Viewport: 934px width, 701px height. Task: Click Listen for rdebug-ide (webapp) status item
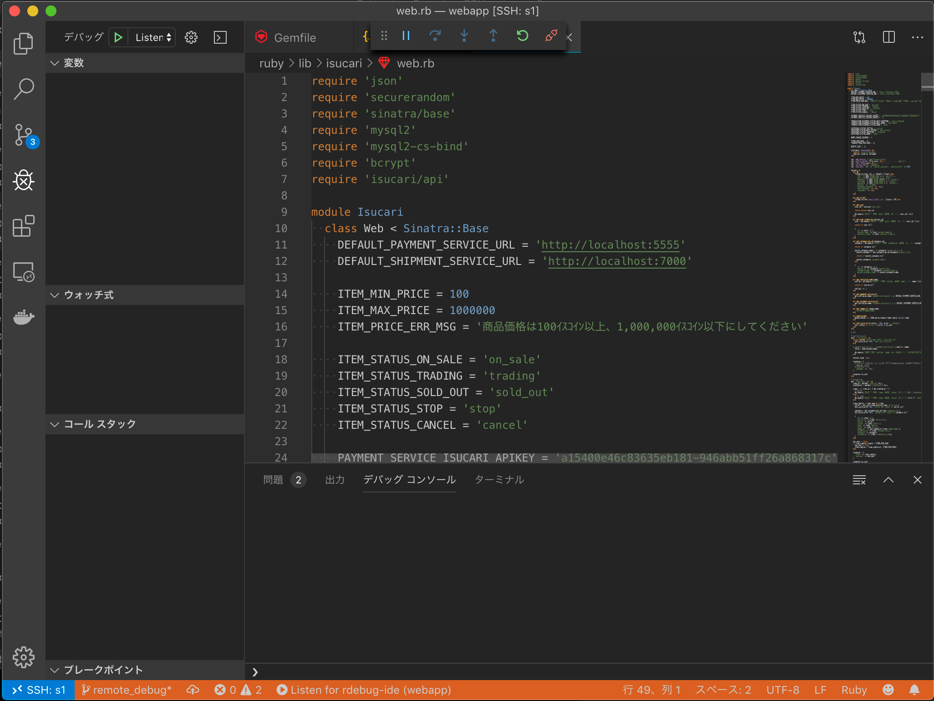coord(364,690)
